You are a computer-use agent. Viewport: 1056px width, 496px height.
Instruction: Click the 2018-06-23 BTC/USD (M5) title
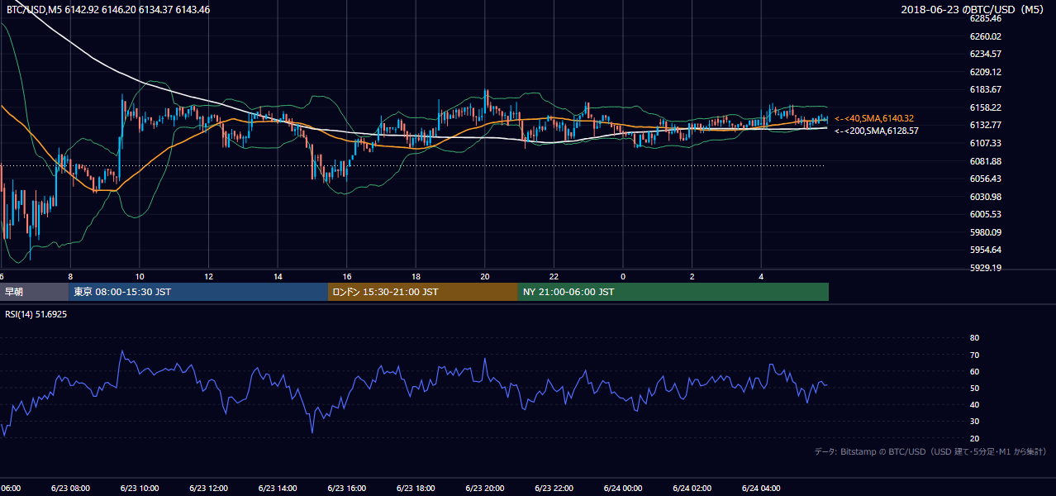(973, 10)
